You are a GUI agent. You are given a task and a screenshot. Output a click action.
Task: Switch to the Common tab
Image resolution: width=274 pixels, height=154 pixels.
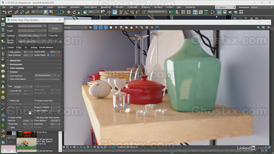(11, 47)
